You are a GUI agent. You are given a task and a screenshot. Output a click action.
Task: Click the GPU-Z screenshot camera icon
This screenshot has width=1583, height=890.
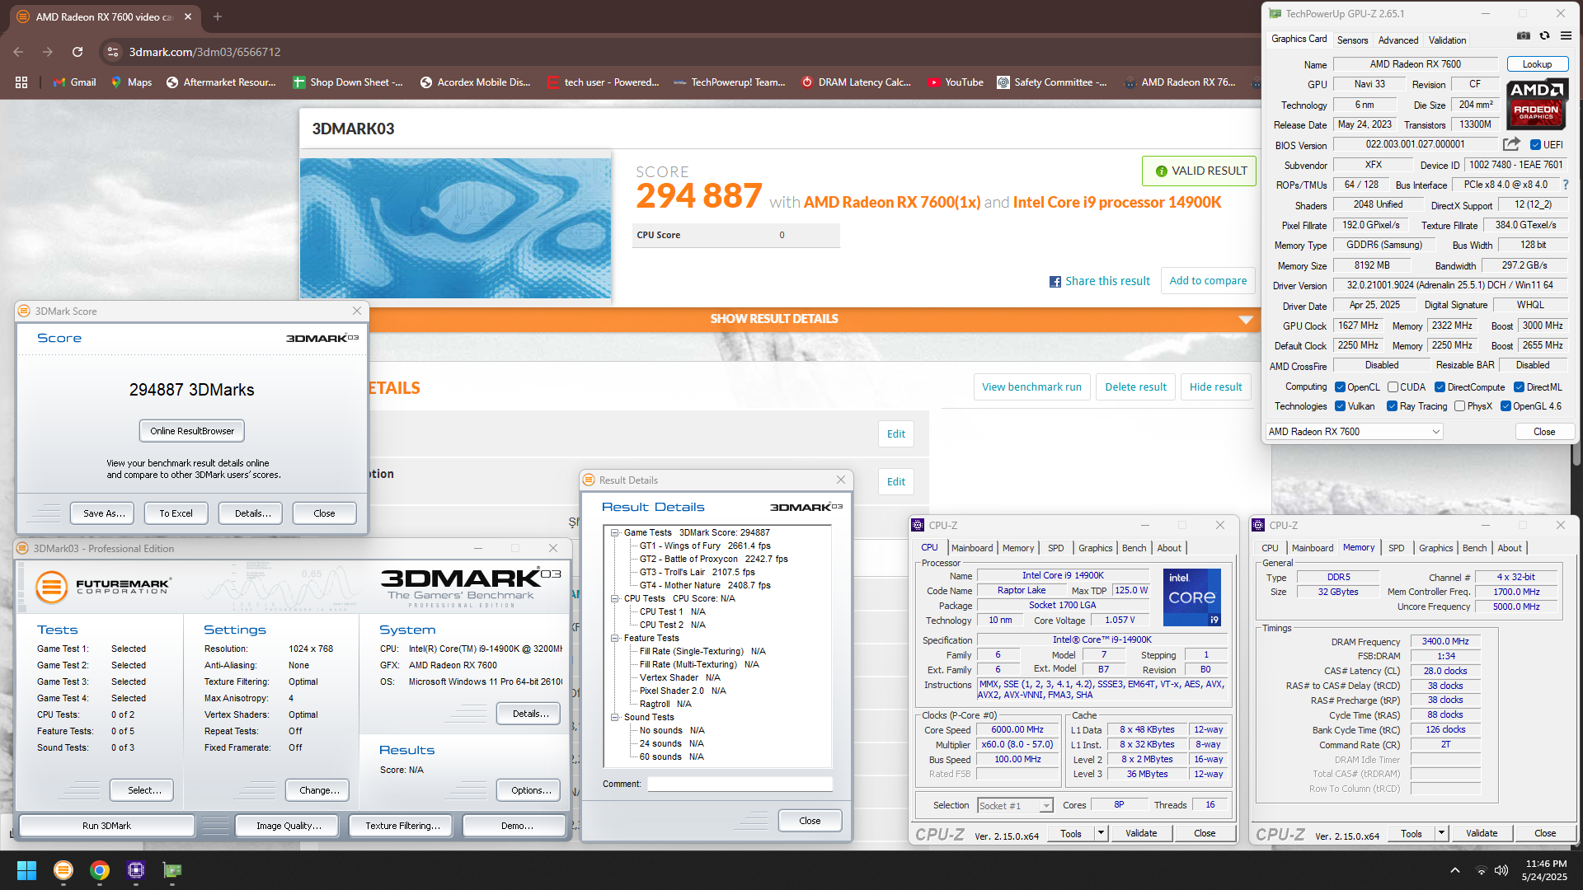coord(1524,36)
